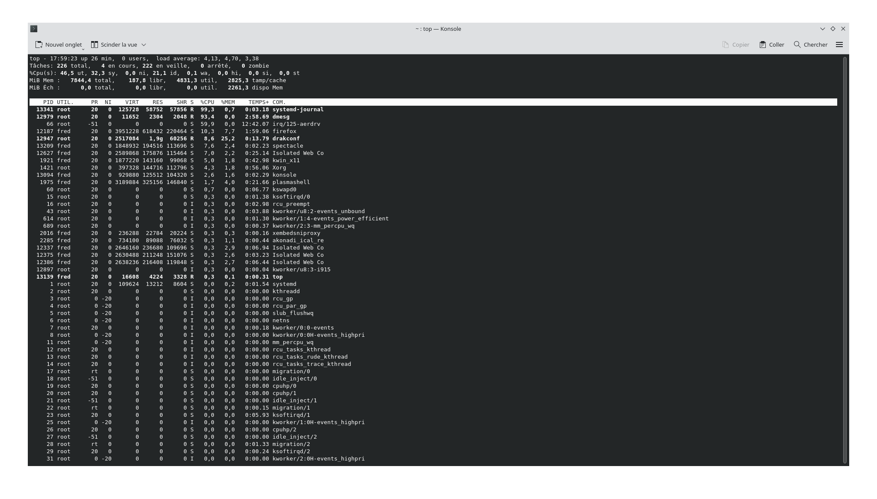Click the Chercher magnifier icon
Viewport: 877px width, 499px height.
(797, 45)
